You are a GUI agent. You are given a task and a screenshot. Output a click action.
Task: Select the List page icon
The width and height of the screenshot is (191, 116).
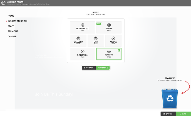[96, 38]
